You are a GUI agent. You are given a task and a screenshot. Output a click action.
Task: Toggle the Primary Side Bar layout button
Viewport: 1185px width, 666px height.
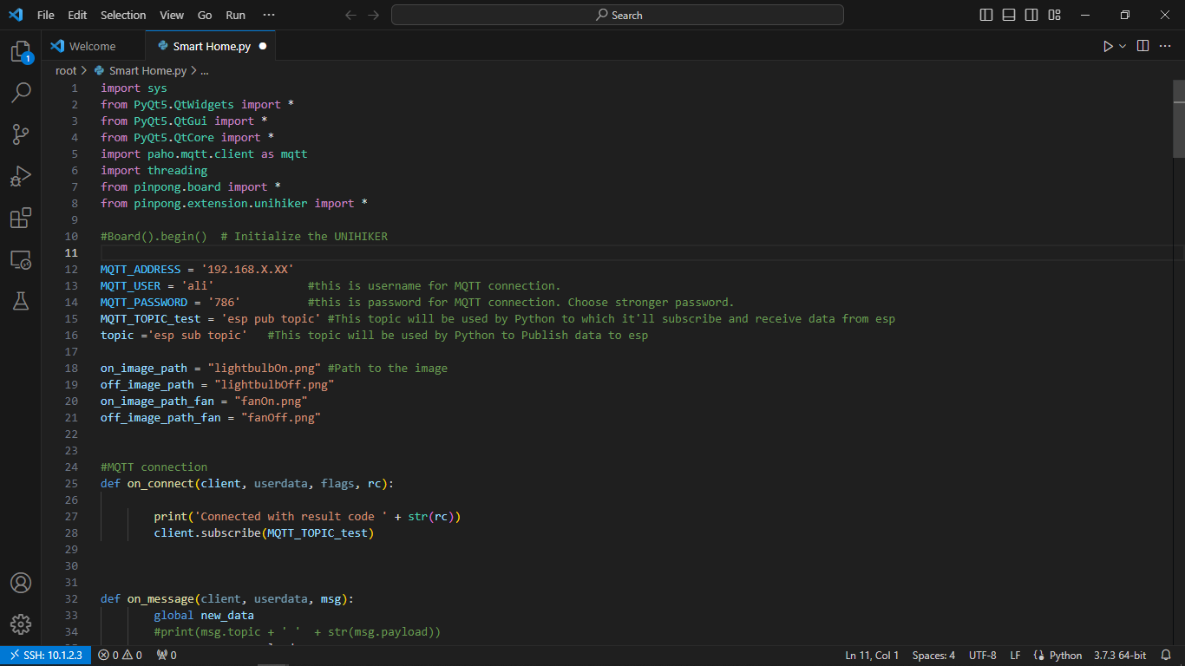(986, 15)
